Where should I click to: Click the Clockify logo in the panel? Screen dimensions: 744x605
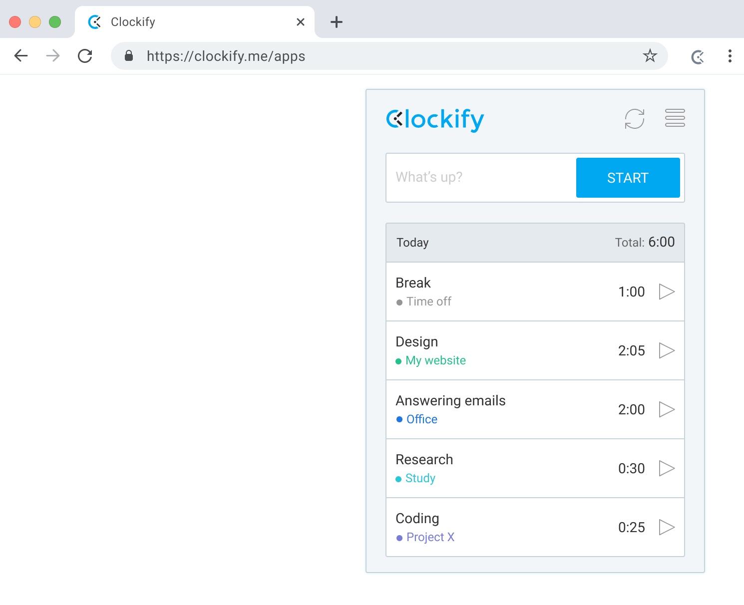click(x=435, y=119)
